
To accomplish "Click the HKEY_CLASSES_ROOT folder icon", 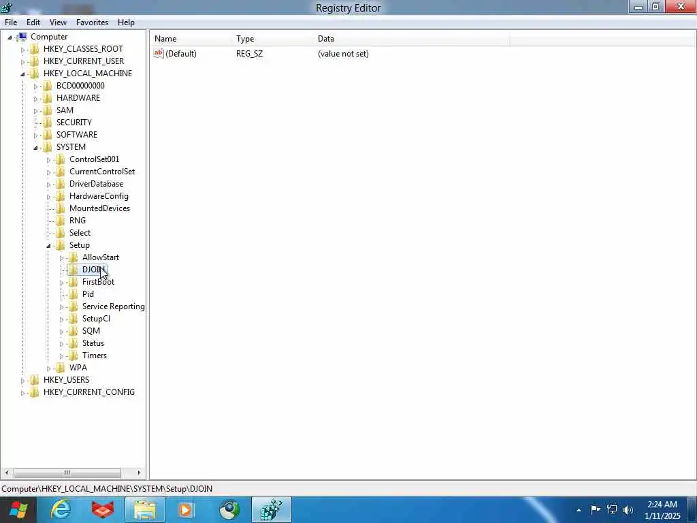I will click(x=34, y=49).
